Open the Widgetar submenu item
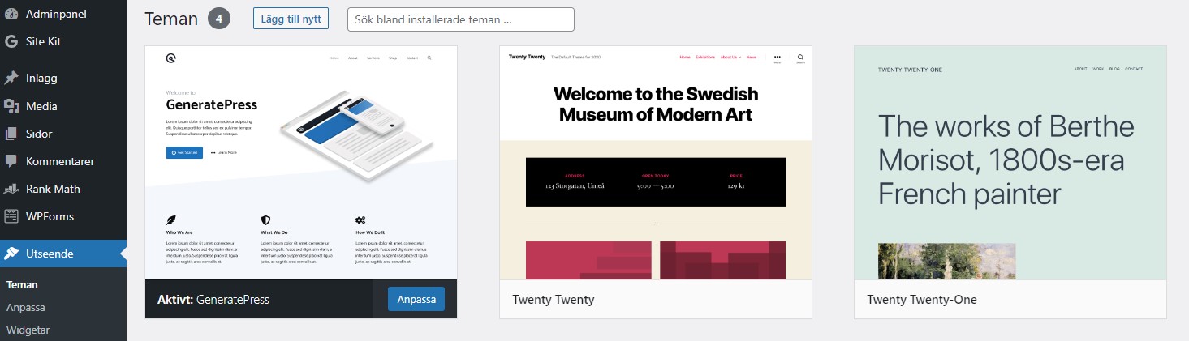 click(x=28, y=330)
